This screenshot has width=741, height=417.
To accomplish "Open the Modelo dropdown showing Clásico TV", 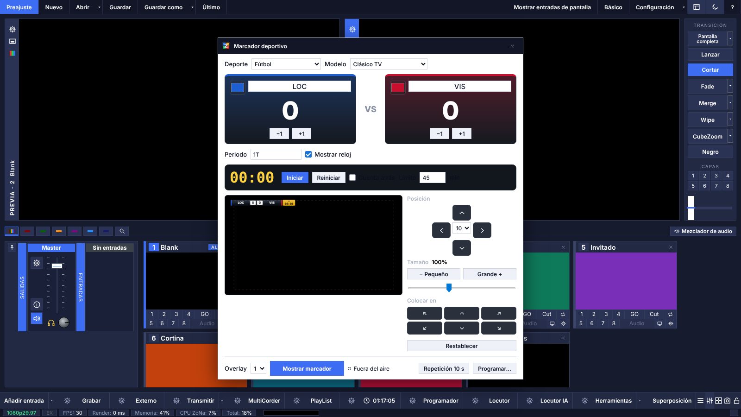I will (x=389, y=64).
